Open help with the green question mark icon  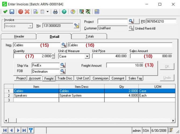[x=64, y=12]
